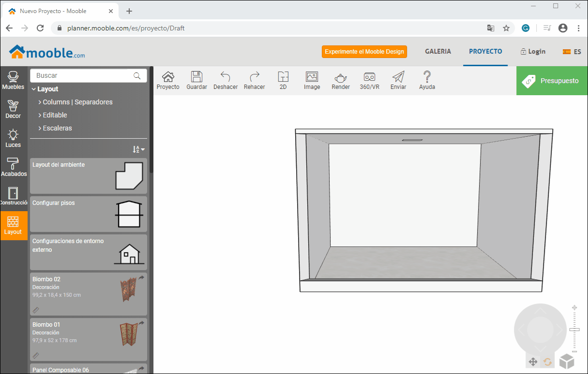Image resolution: width=588 pixels, height=374 pixels.
Task: Activate the pan move arrows tool
Action: tap(533, 361)
